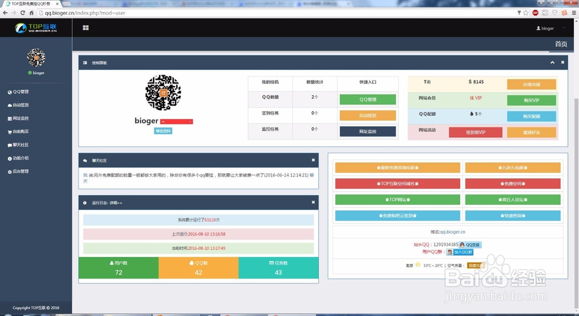Click the blue 购买配额 button
This screenshot has width=579, height=316.
tap(532, 116)
